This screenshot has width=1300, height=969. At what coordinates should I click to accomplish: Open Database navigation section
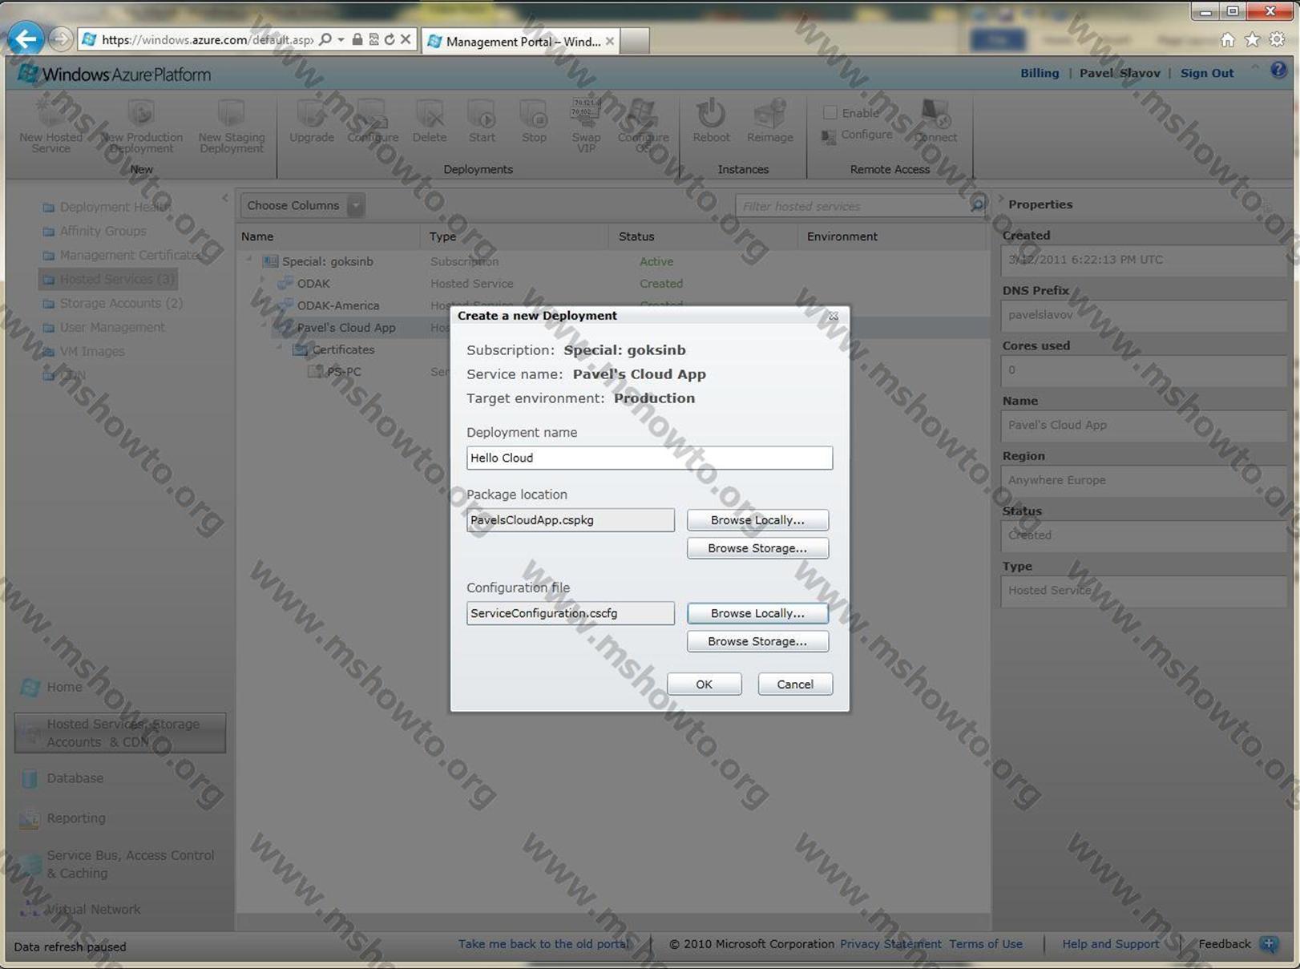point(63,778)
